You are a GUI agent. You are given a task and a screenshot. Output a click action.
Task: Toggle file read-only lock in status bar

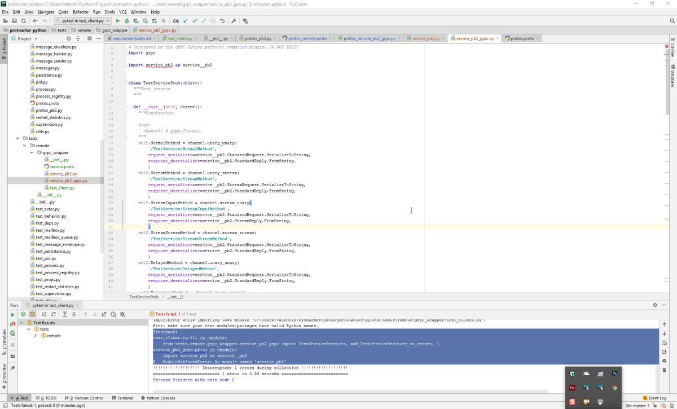pos(654,405)
